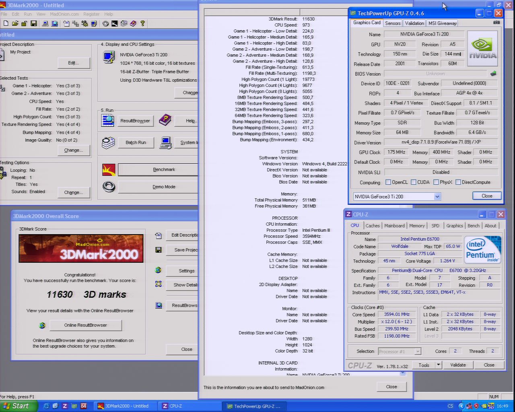Click the computer icon beside System Info
Screen dimensions: 515x412
click(166, 142)
